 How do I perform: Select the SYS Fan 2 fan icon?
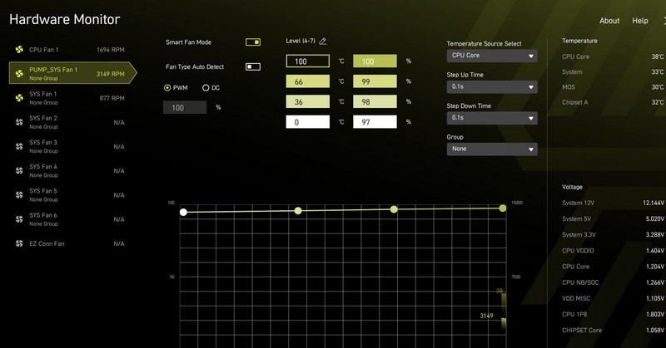19,122
